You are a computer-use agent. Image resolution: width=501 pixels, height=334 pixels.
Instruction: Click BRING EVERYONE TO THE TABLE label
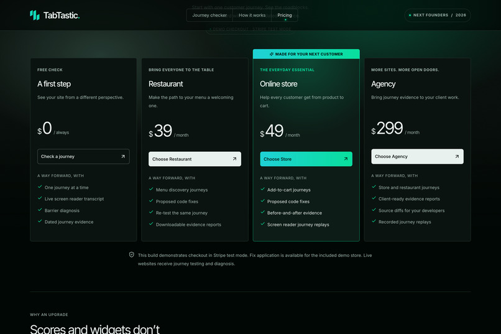(181, 70)
